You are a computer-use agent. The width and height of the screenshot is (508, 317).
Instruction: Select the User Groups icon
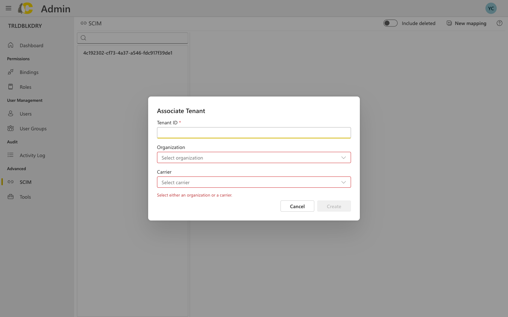pos(11,128)
